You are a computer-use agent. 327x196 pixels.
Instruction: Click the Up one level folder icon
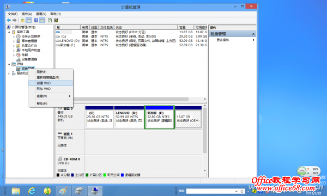(22, 20)
